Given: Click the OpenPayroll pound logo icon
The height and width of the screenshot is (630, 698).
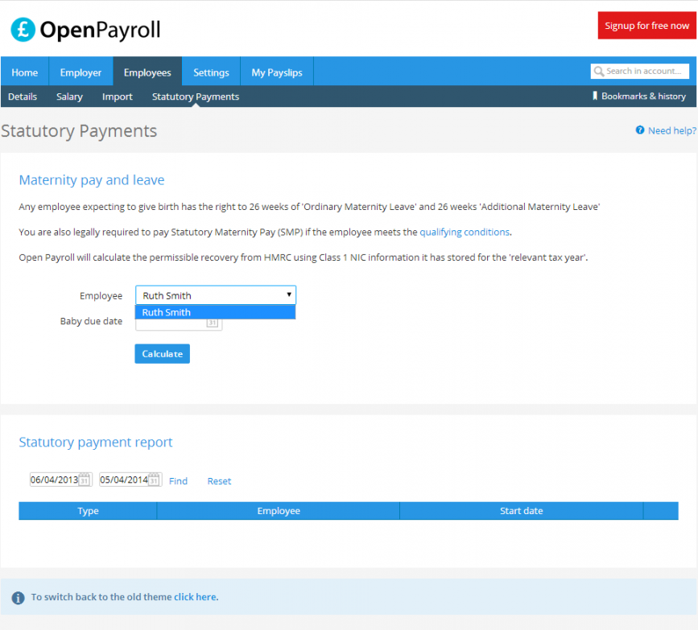Looking at the screenshot, I should [23, 30].
